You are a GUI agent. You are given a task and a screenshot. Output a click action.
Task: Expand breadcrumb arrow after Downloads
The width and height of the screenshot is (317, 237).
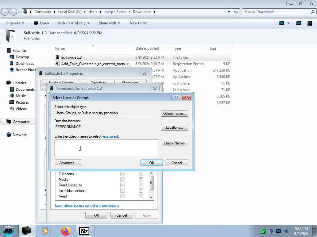pos(155,12)
